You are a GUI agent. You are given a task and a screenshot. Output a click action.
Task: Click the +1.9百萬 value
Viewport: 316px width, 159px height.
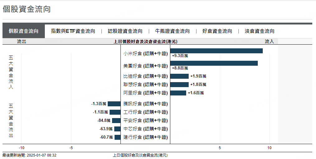tap(198, 76)
